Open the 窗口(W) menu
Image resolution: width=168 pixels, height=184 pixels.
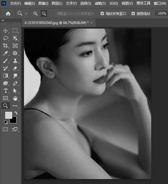(160, 3)
